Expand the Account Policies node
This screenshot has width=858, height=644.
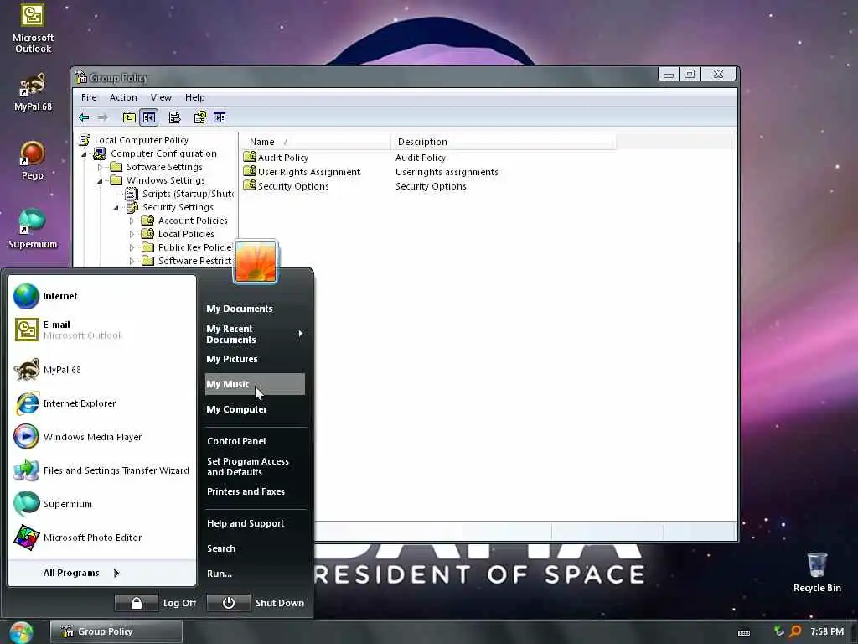[x=132, y=221]
